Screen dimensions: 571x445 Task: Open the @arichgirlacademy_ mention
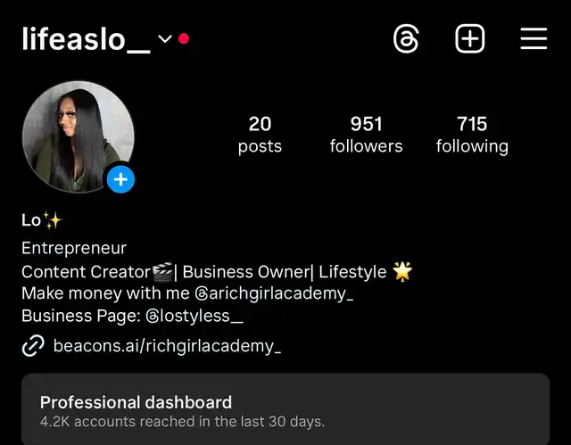pyautogui.click(x=274, y=293)
